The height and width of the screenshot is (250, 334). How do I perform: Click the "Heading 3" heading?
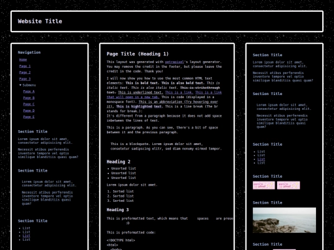click(x=118, y=210)
